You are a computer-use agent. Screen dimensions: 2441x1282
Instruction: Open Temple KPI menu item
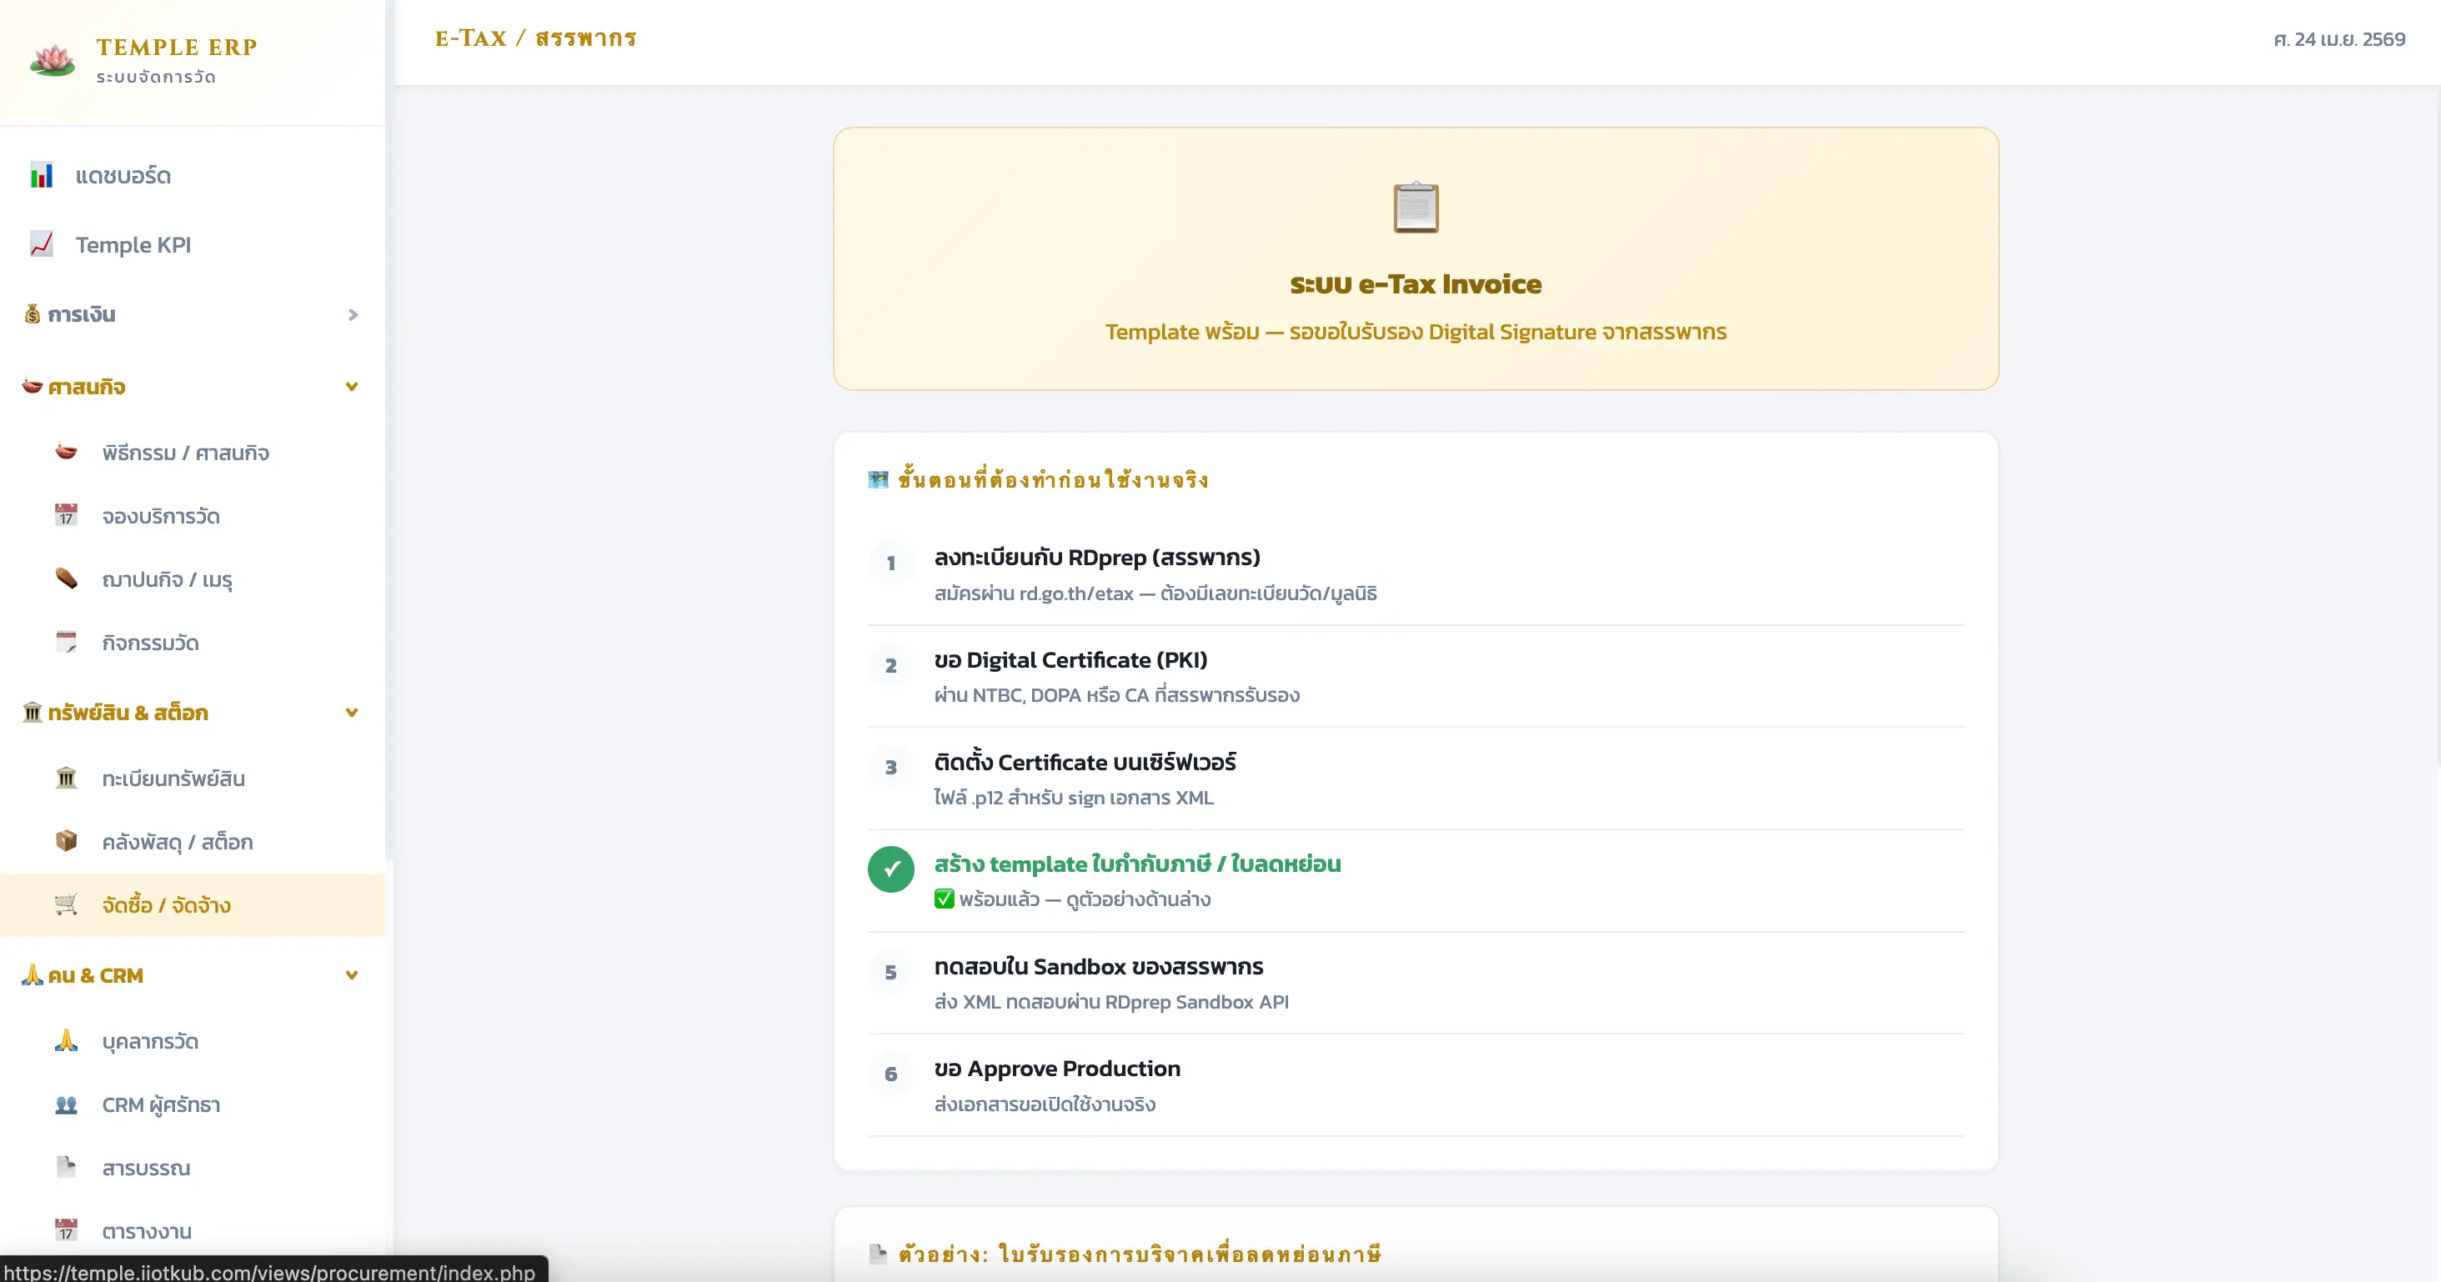coord(193,244)
